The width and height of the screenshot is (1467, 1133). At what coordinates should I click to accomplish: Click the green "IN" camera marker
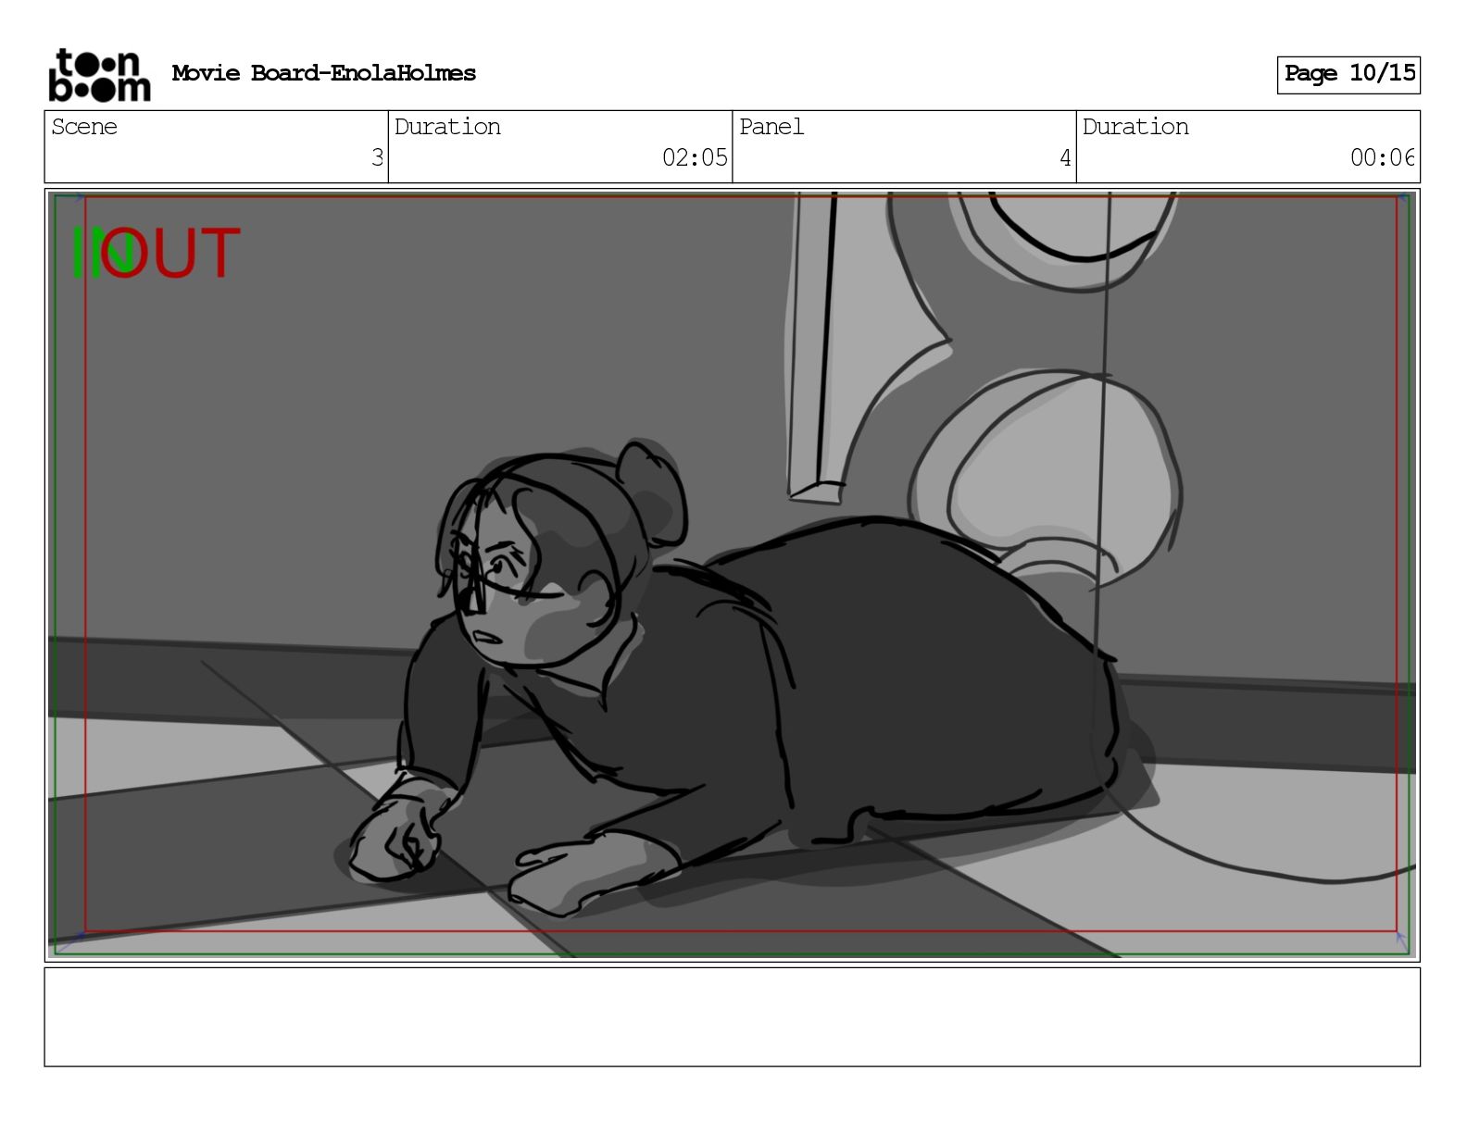tap(103, 253)
